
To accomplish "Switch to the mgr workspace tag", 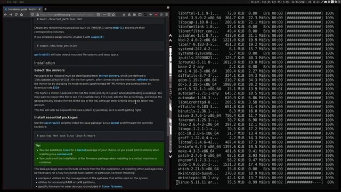I will point(15,2).
